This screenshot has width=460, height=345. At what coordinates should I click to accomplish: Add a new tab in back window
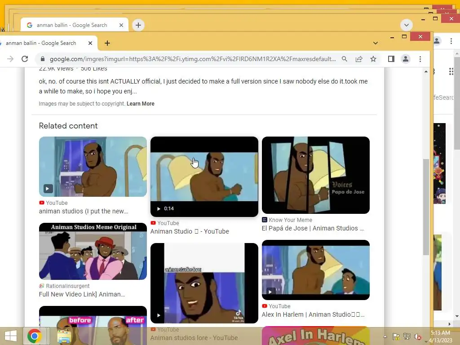[138, 25]
